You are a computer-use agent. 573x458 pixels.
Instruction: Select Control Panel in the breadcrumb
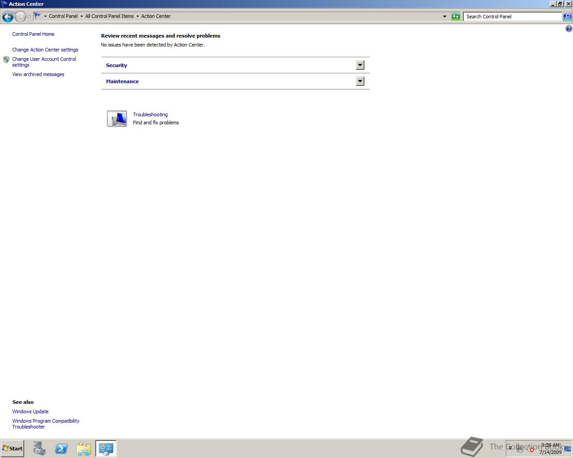pos(63,16)
